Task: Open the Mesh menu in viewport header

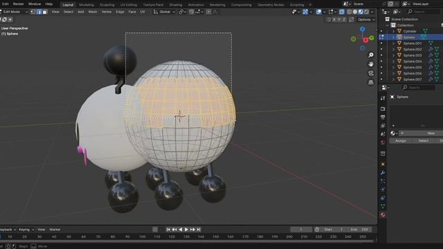Action: tap(93, 12)
